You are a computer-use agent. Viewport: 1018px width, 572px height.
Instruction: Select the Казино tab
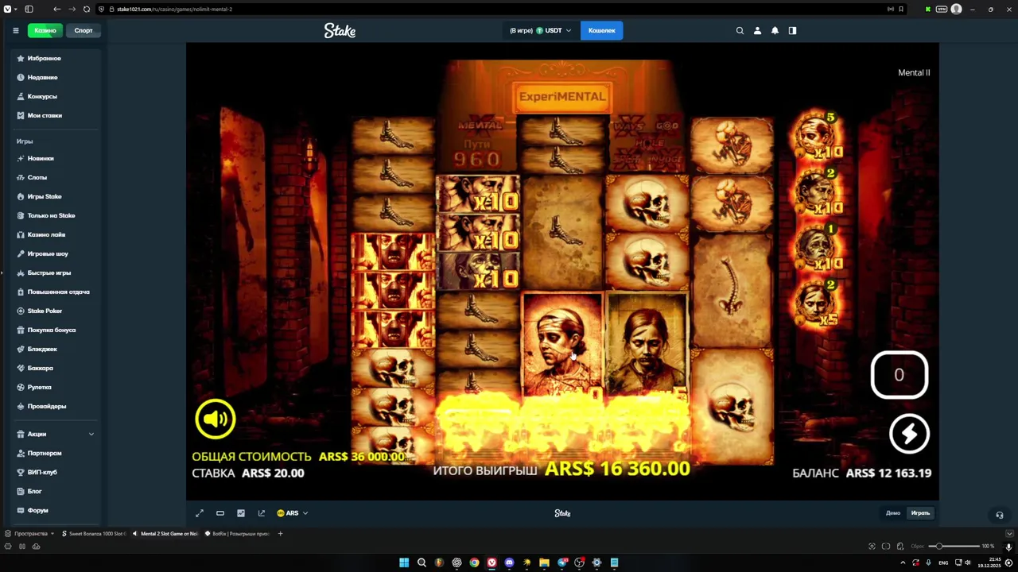click(x=45, y=30)
